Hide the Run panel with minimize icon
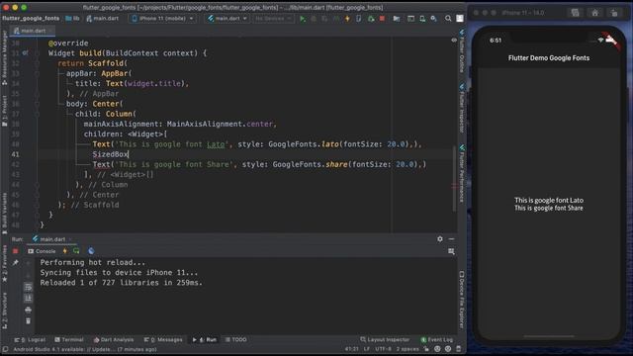 [x=451, y=239]
